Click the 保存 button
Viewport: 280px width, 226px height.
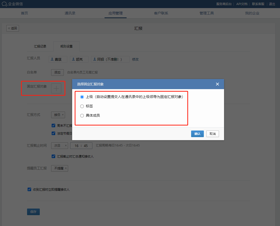pyautogui.click(x=33, y=212)
